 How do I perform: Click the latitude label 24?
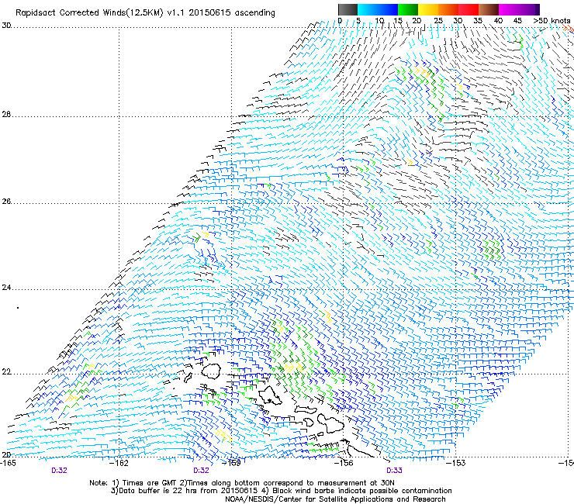[x=6, y=288]
